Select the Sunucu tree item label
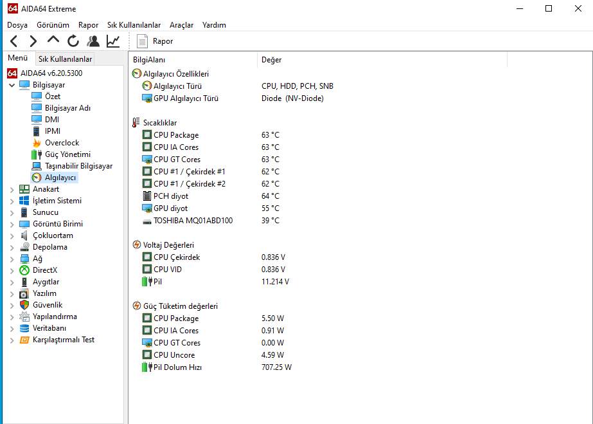Image resolution: width=593 pixels, height=424 pixels. click(x=46, y=212)
